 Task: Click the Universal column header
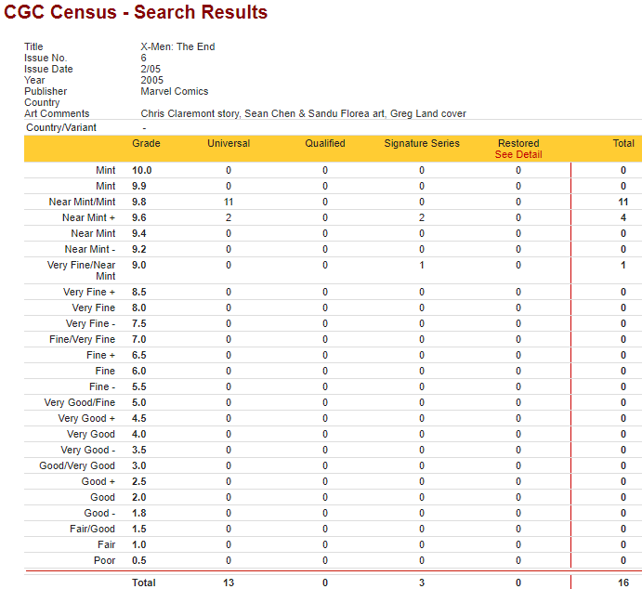pyautogui.click(x=229, y=144)
